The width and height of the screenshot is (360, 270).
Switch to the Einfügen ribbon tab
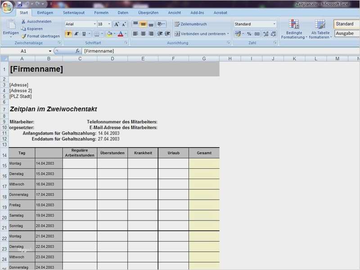click(45, 13)
